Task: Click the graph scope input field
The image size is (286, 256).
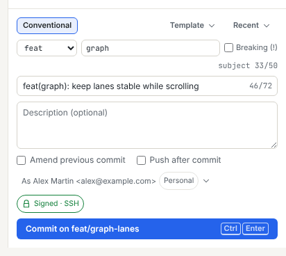Action: (x=151, y=48)
